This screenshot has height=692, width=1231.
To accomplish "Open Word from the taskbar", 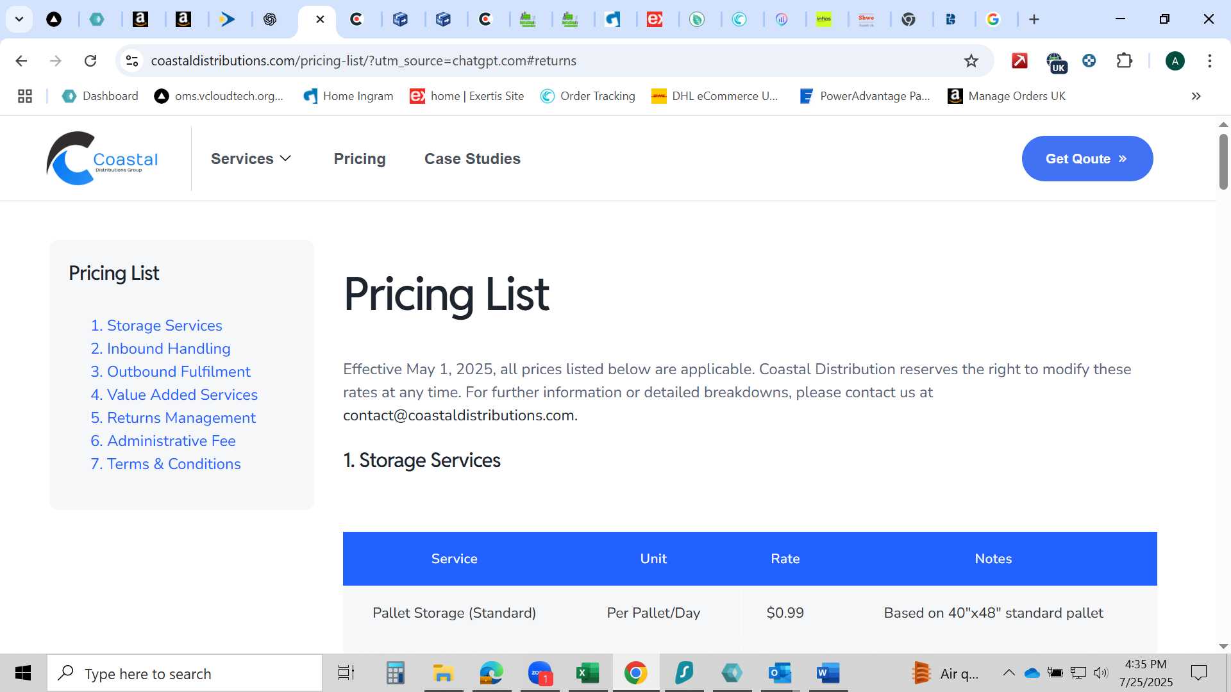I will [828, 673].
